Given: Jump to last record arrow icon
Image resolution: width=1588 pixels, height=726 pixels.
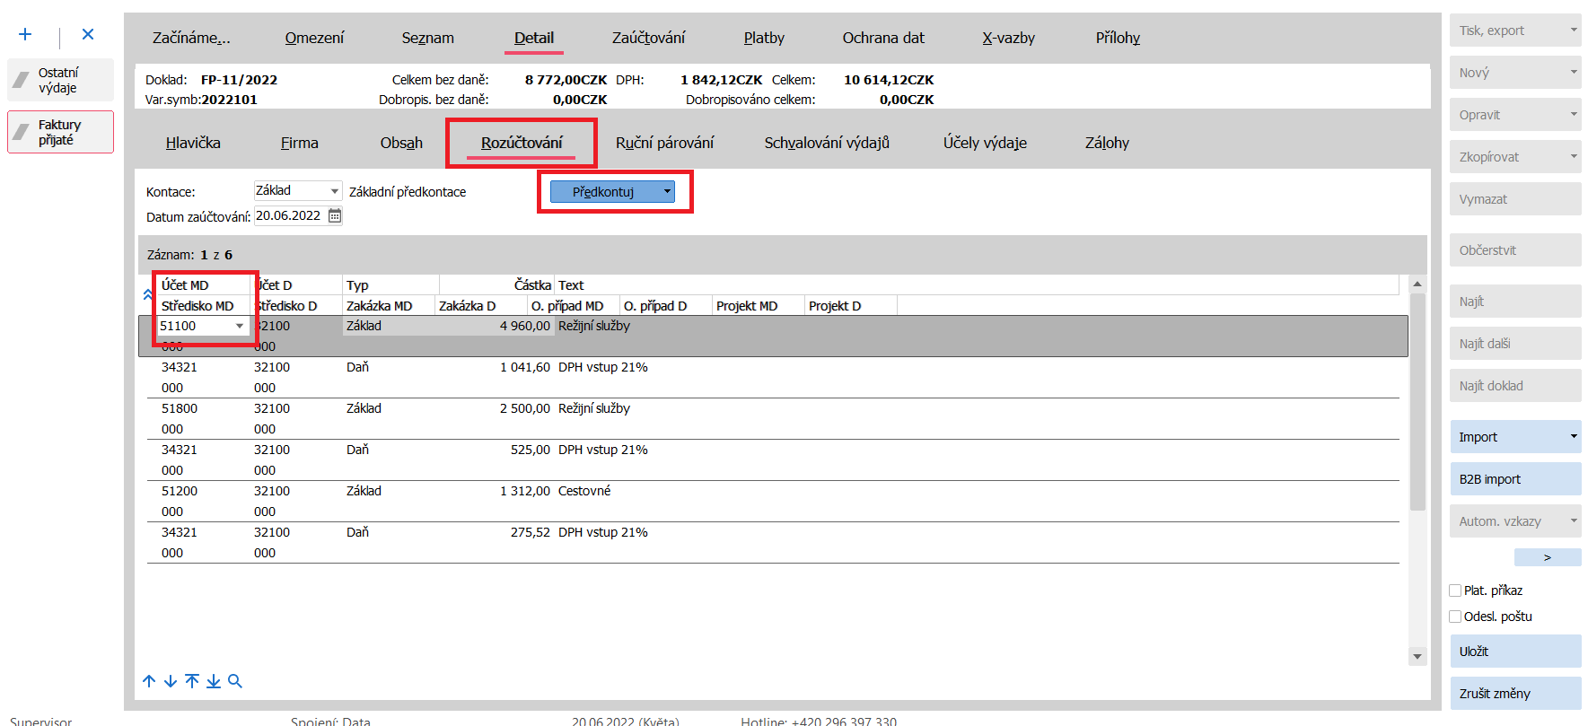Looking at the screenshot, I should click(x=214, y=681).
